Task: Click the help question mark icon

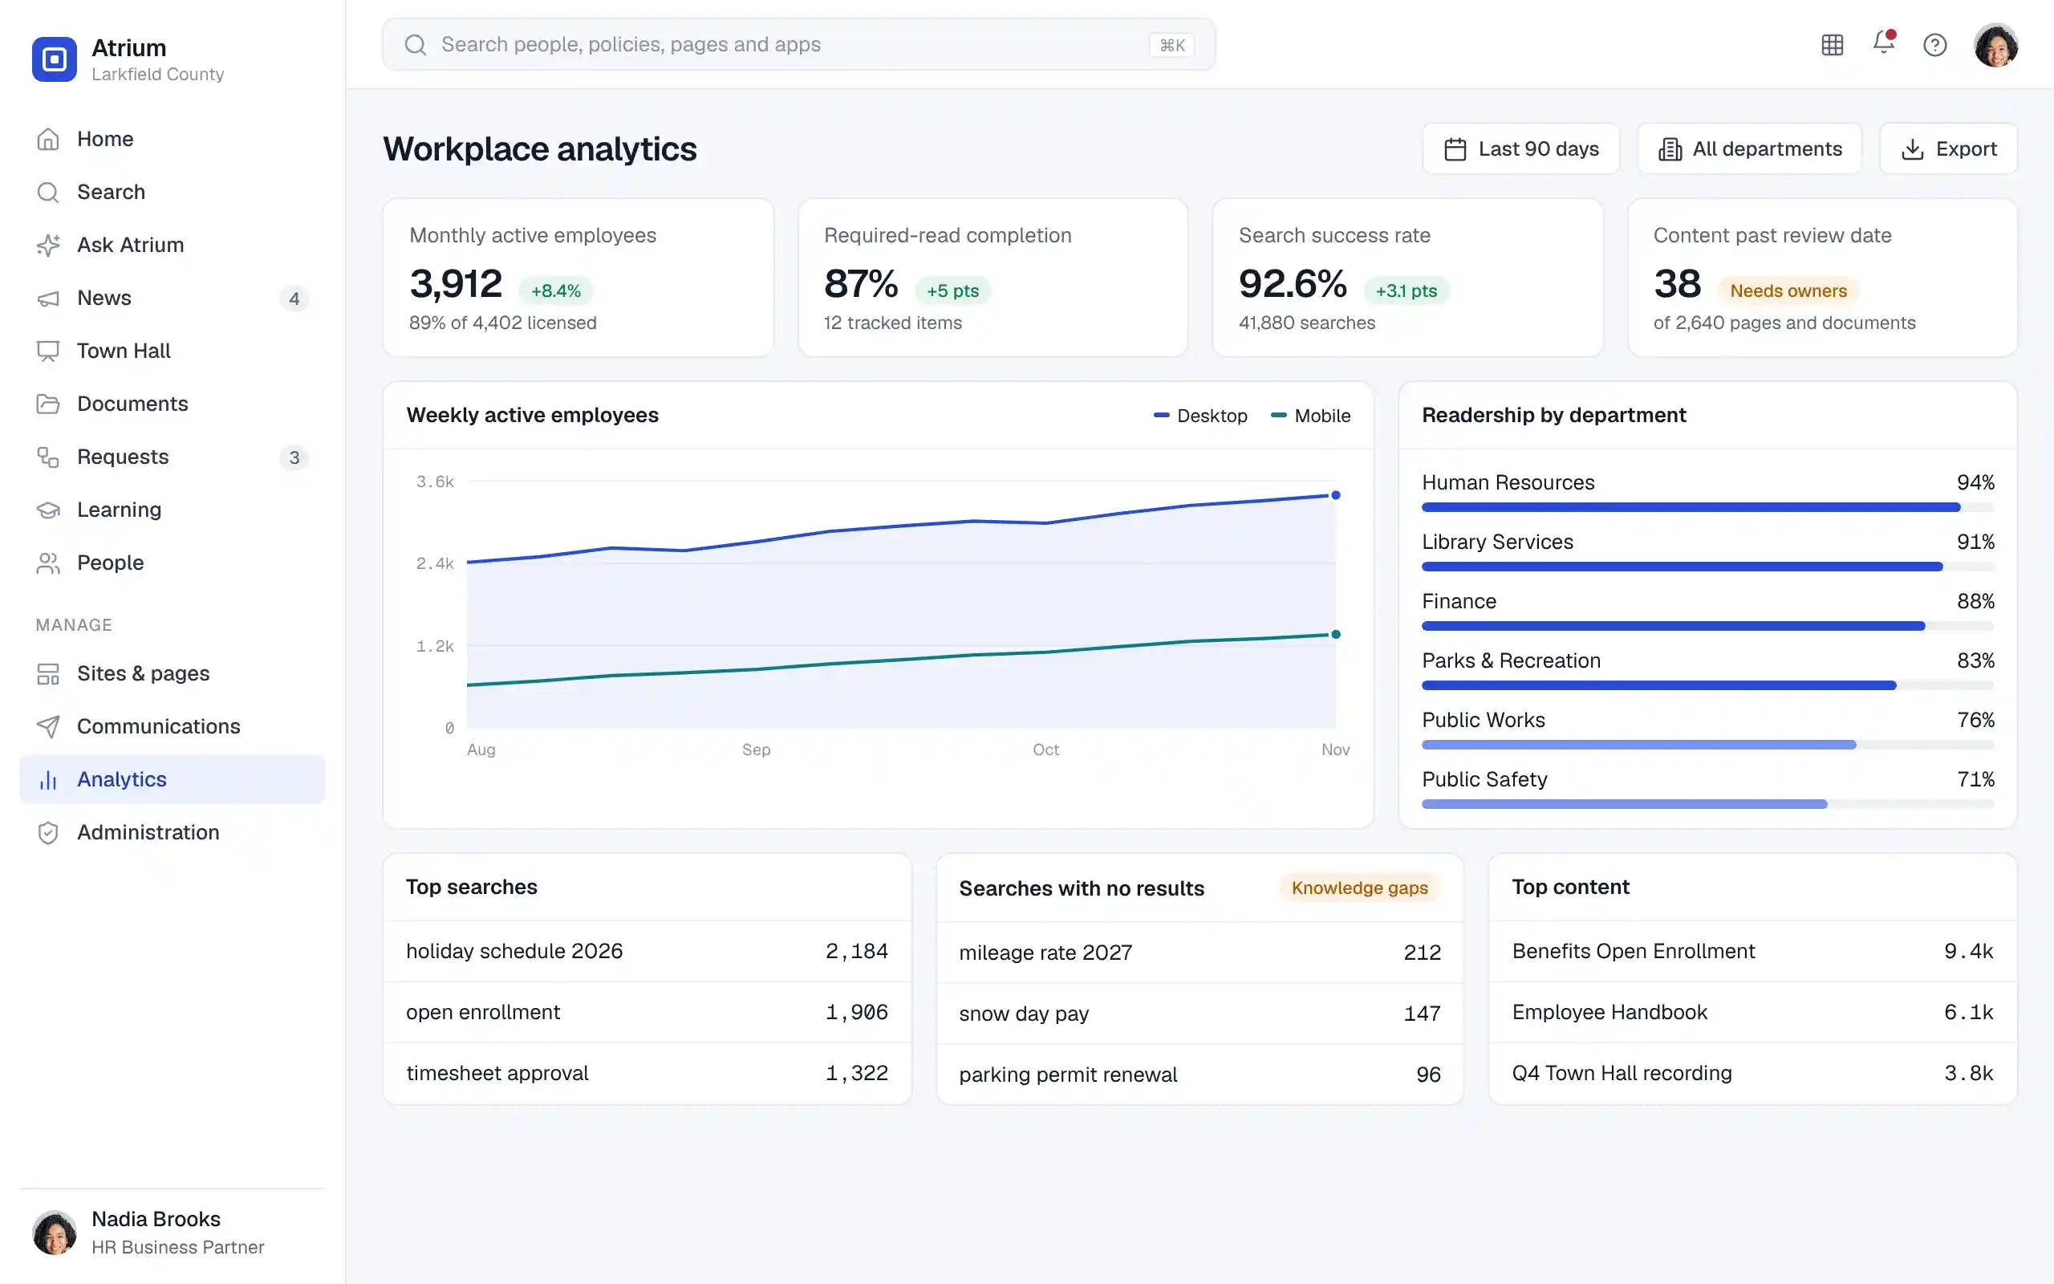Action: 1934,45
